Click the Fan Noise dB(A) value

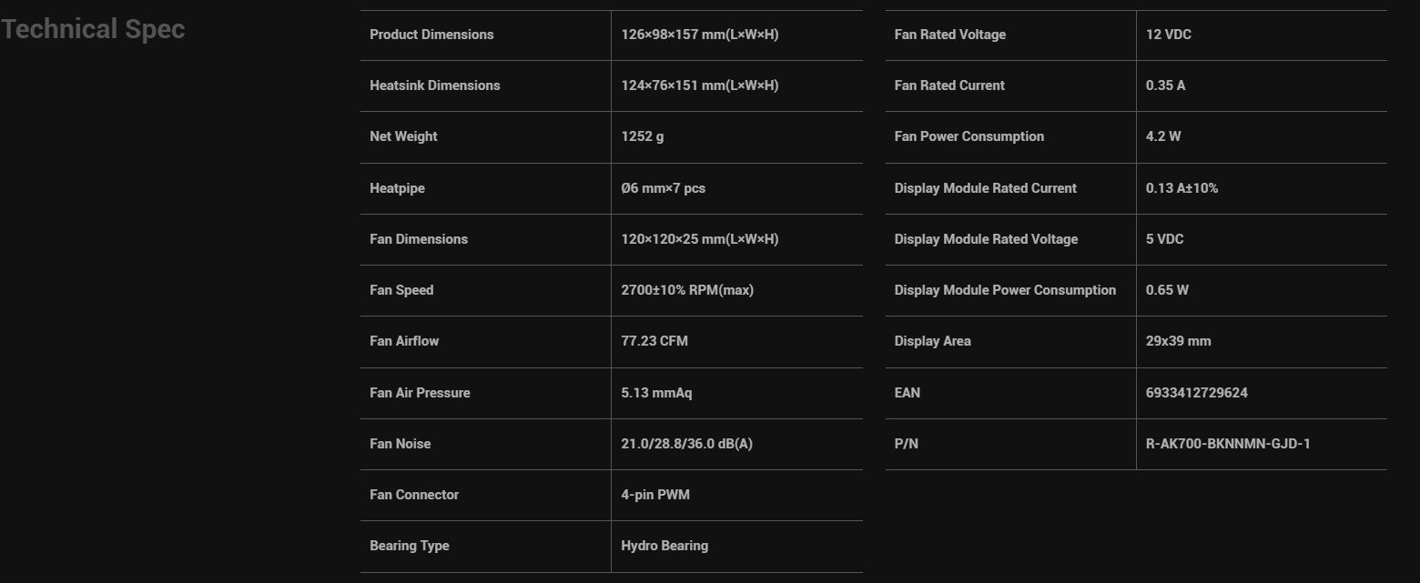pyautogui.click(x=686, y=444)
